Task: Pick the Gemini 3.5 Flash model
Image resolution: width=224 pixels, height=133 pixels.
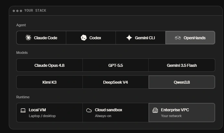Action: pos(182,65)
